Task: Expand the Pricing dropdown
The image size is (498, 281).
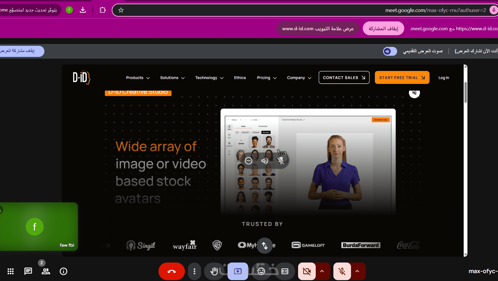Action: point(267,78)
